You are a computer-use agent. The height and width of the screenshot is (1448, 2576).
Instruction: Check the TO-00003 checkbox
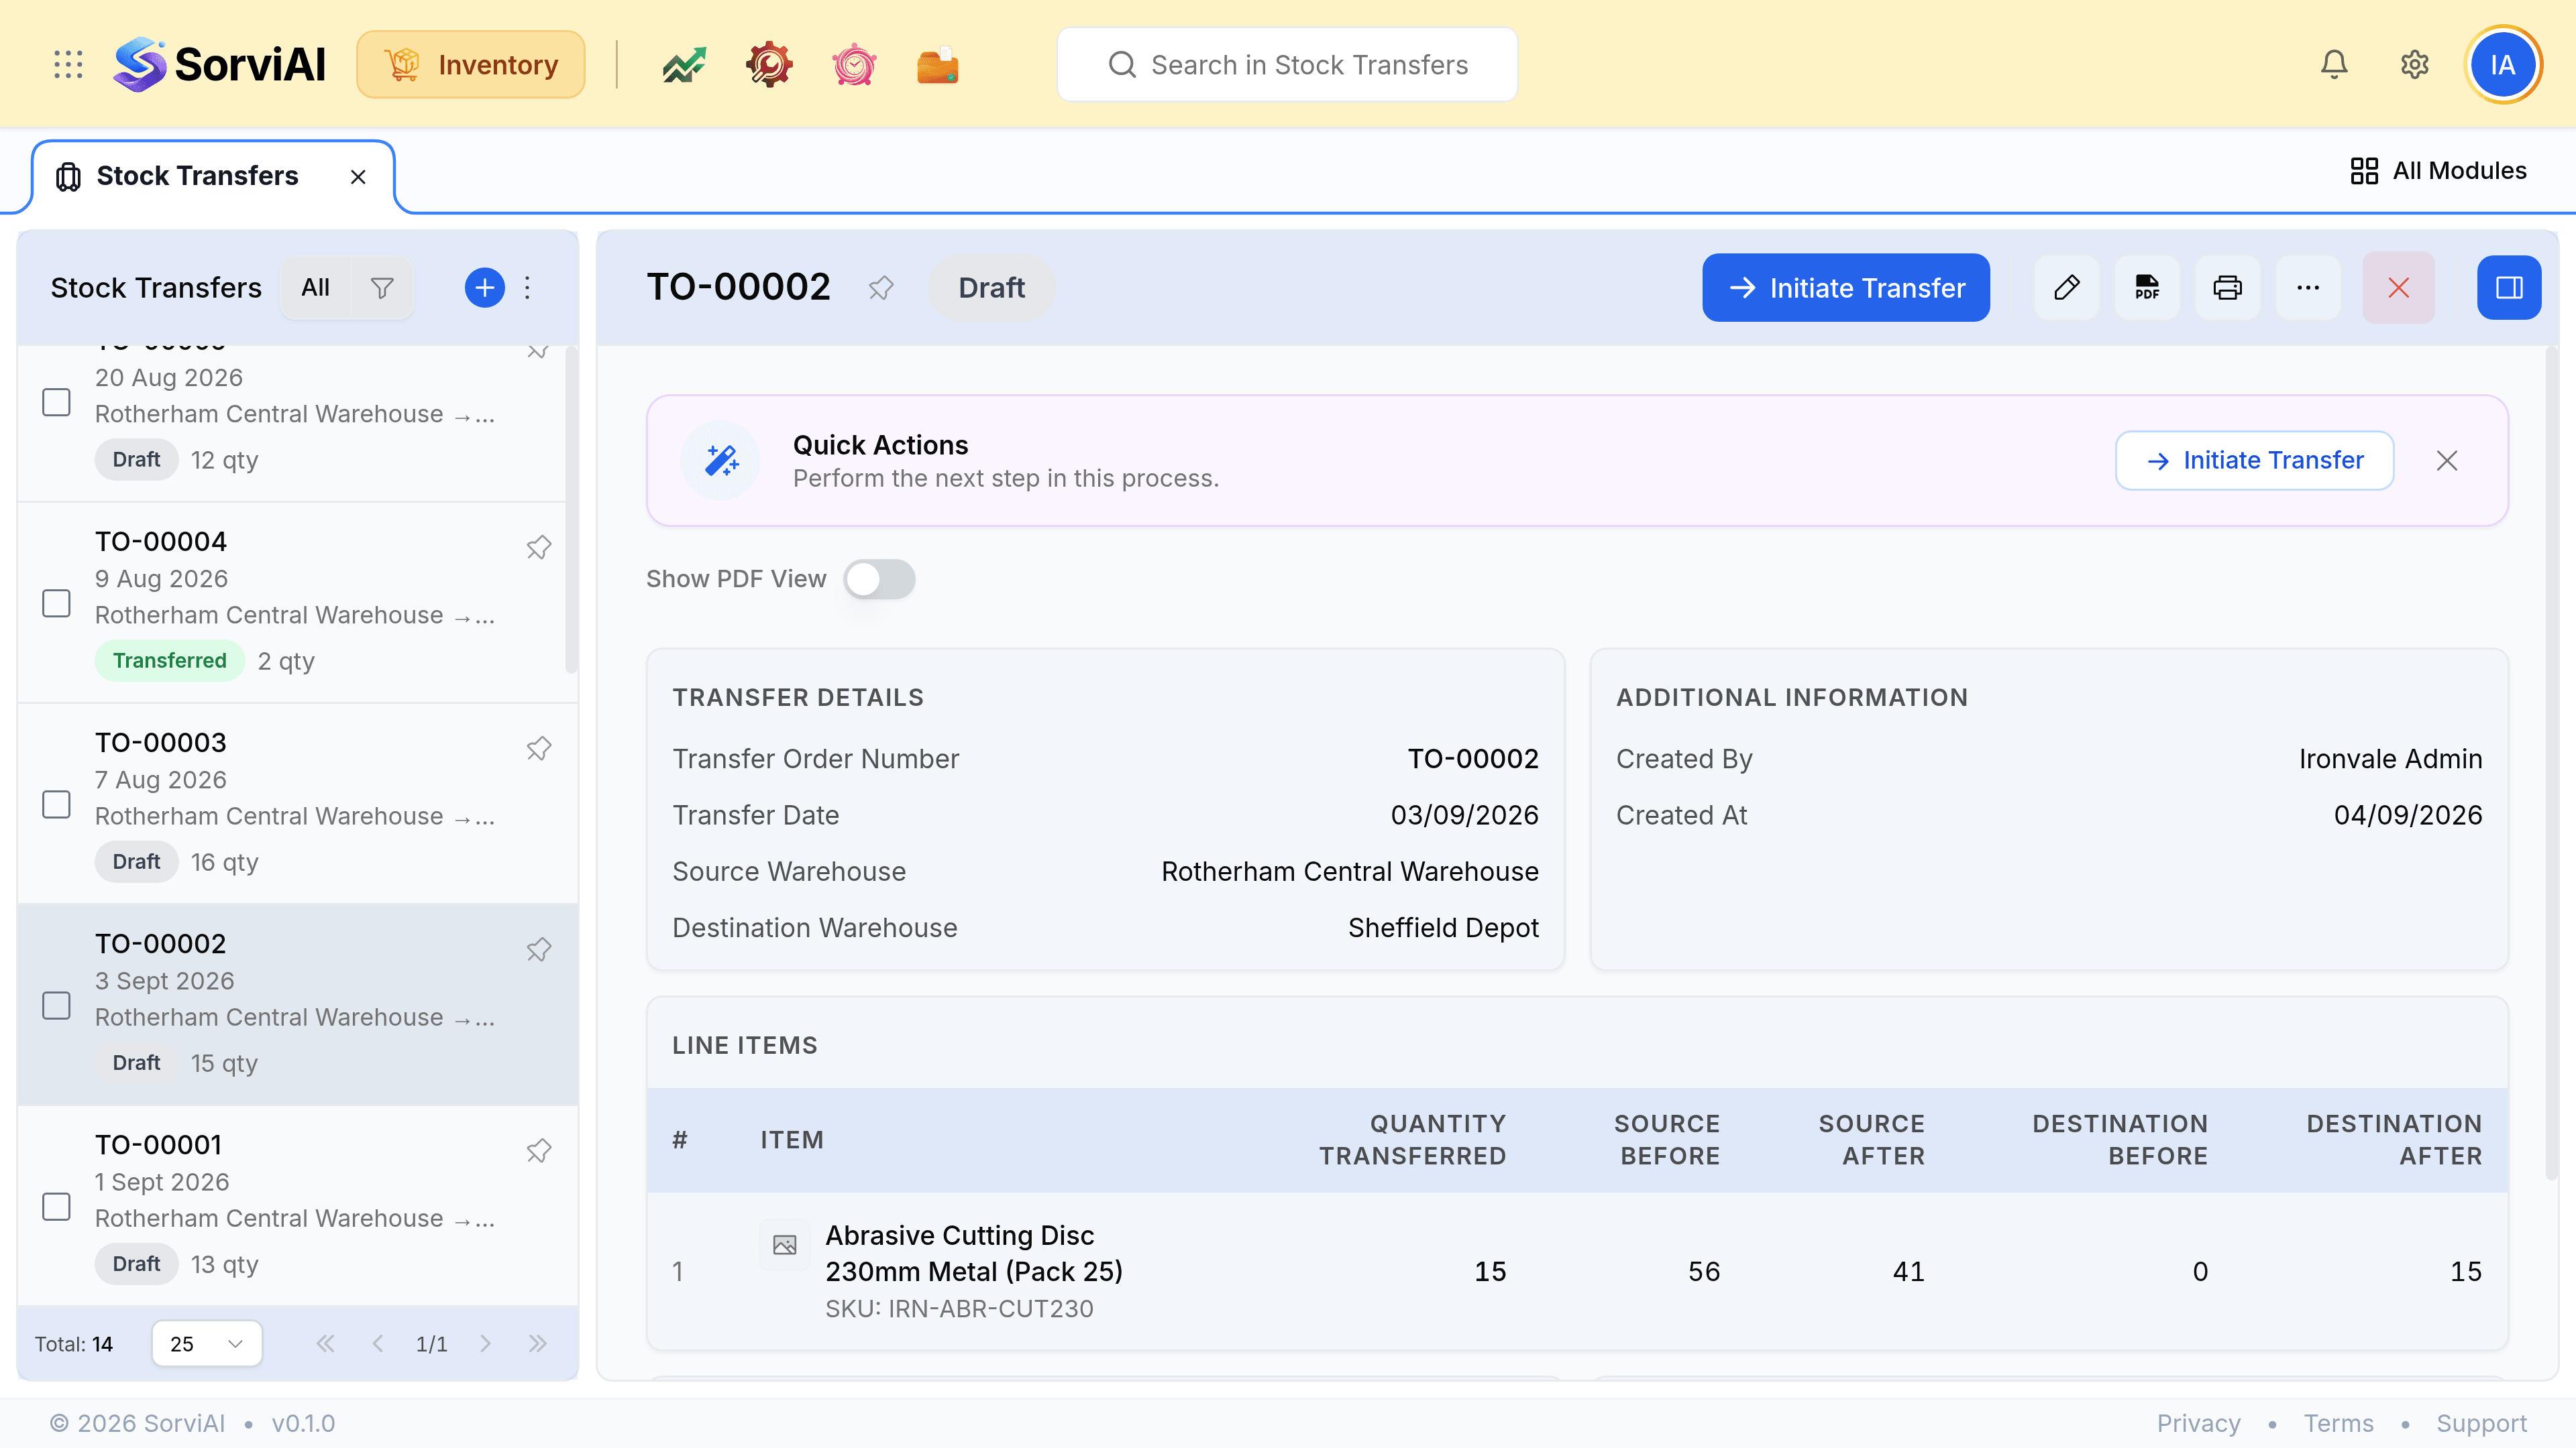coord(56,804)
